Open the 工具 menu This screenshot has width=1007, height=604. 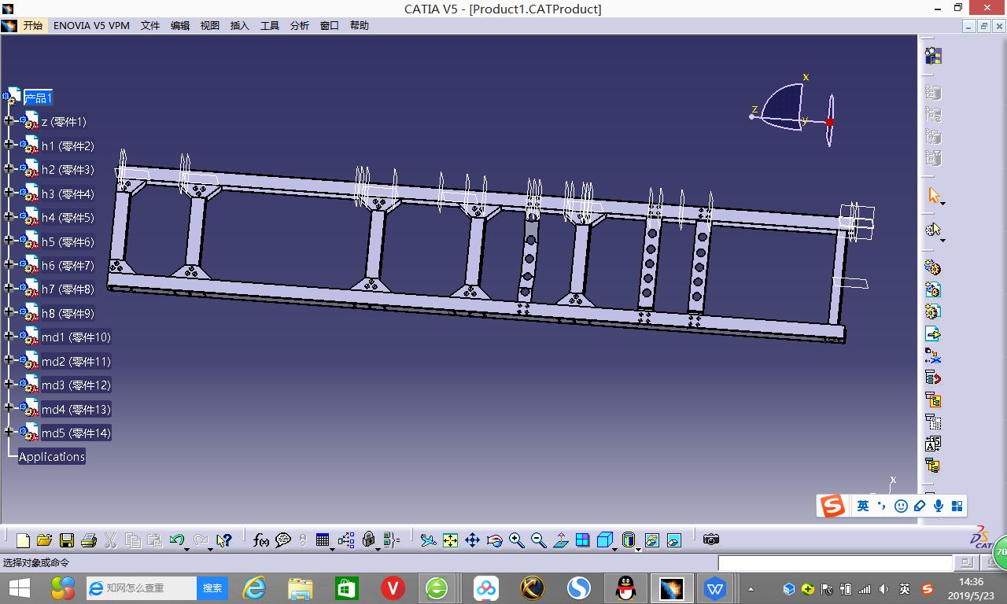tap(270, 25)
